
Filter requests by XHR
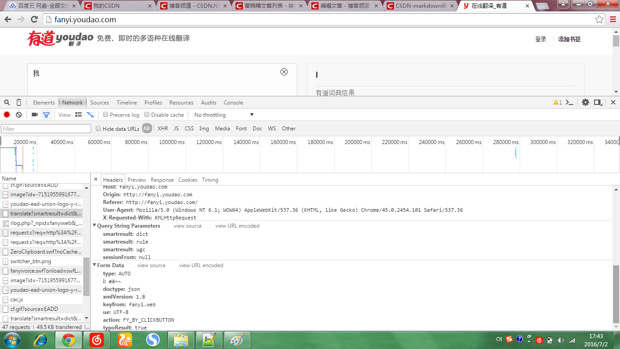click(162, 129)
